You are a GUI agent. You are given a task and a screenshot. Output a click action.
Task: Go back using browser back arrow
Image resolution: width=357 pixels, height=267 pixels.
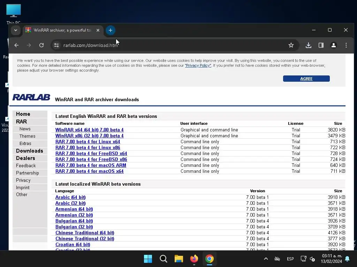tap(16, 45)
